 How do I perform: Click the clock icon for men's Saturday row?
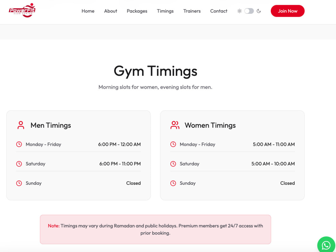[19, 164]
